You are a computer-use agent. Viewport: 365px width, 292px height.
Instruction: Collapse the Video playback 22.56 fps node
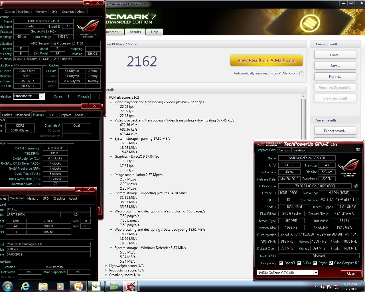coord(111,102)
